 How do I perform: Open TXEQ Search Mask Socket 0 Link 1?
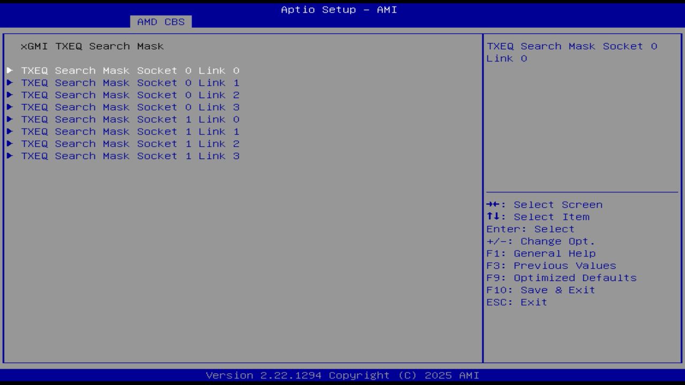point(130,82)
